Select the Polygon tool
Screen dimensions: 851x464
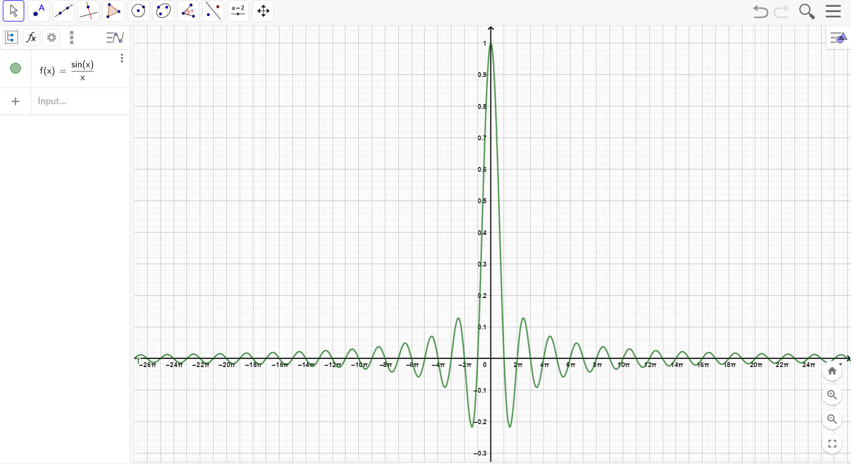[113, 11]
